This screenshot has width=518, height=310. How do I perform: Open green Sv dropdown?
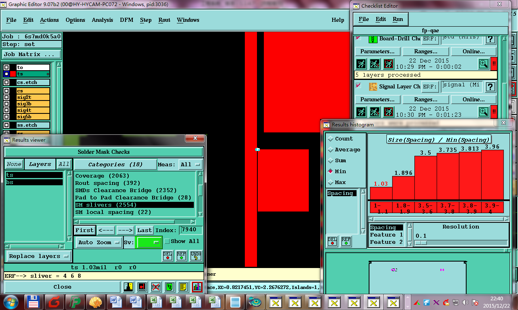[149, 242]
